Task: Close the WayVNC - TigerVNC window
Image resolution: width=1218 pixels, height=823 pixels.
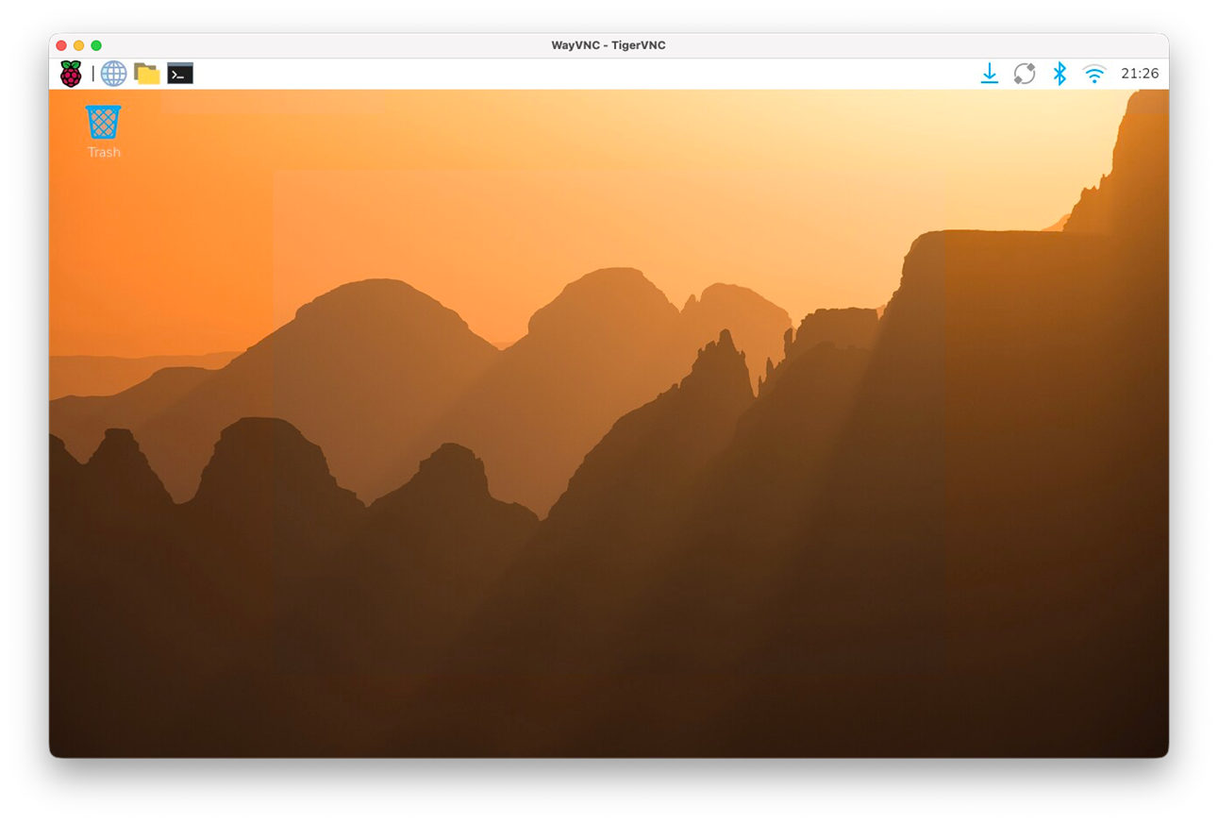Action: tap(61, 45)
